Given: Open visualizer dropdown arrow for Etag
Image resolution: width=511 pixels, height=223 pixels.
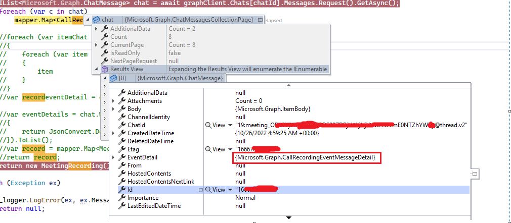Looking at the screenshot, I should click(x=230, y=149).
